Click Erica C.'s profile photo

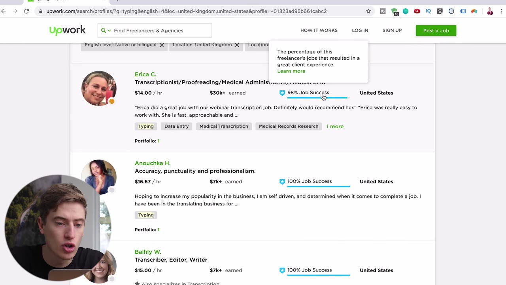point(99,88)
